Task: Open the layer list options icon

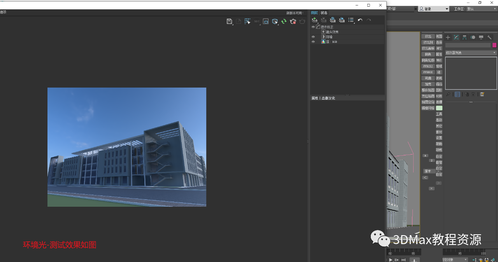Action: pyautogui.click(x=351, y=20)
